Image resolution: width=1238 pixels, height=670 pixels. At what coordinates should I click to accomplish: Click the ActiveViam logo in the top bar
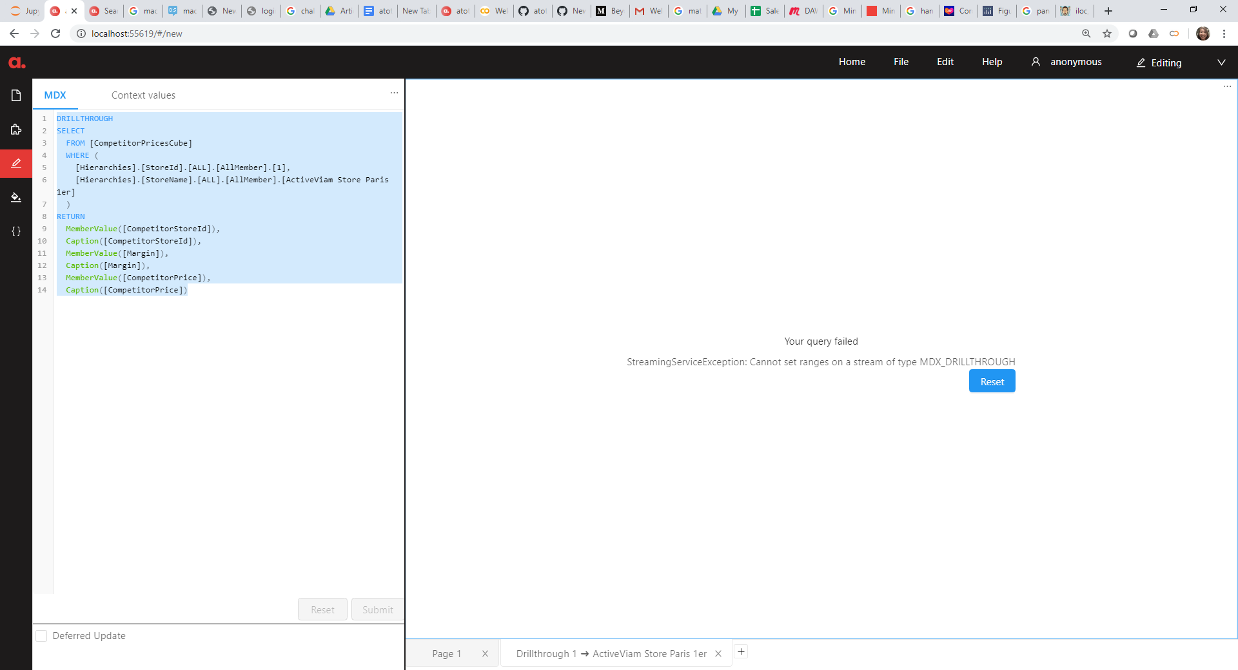pyautogui.click(x=16, y=62)
